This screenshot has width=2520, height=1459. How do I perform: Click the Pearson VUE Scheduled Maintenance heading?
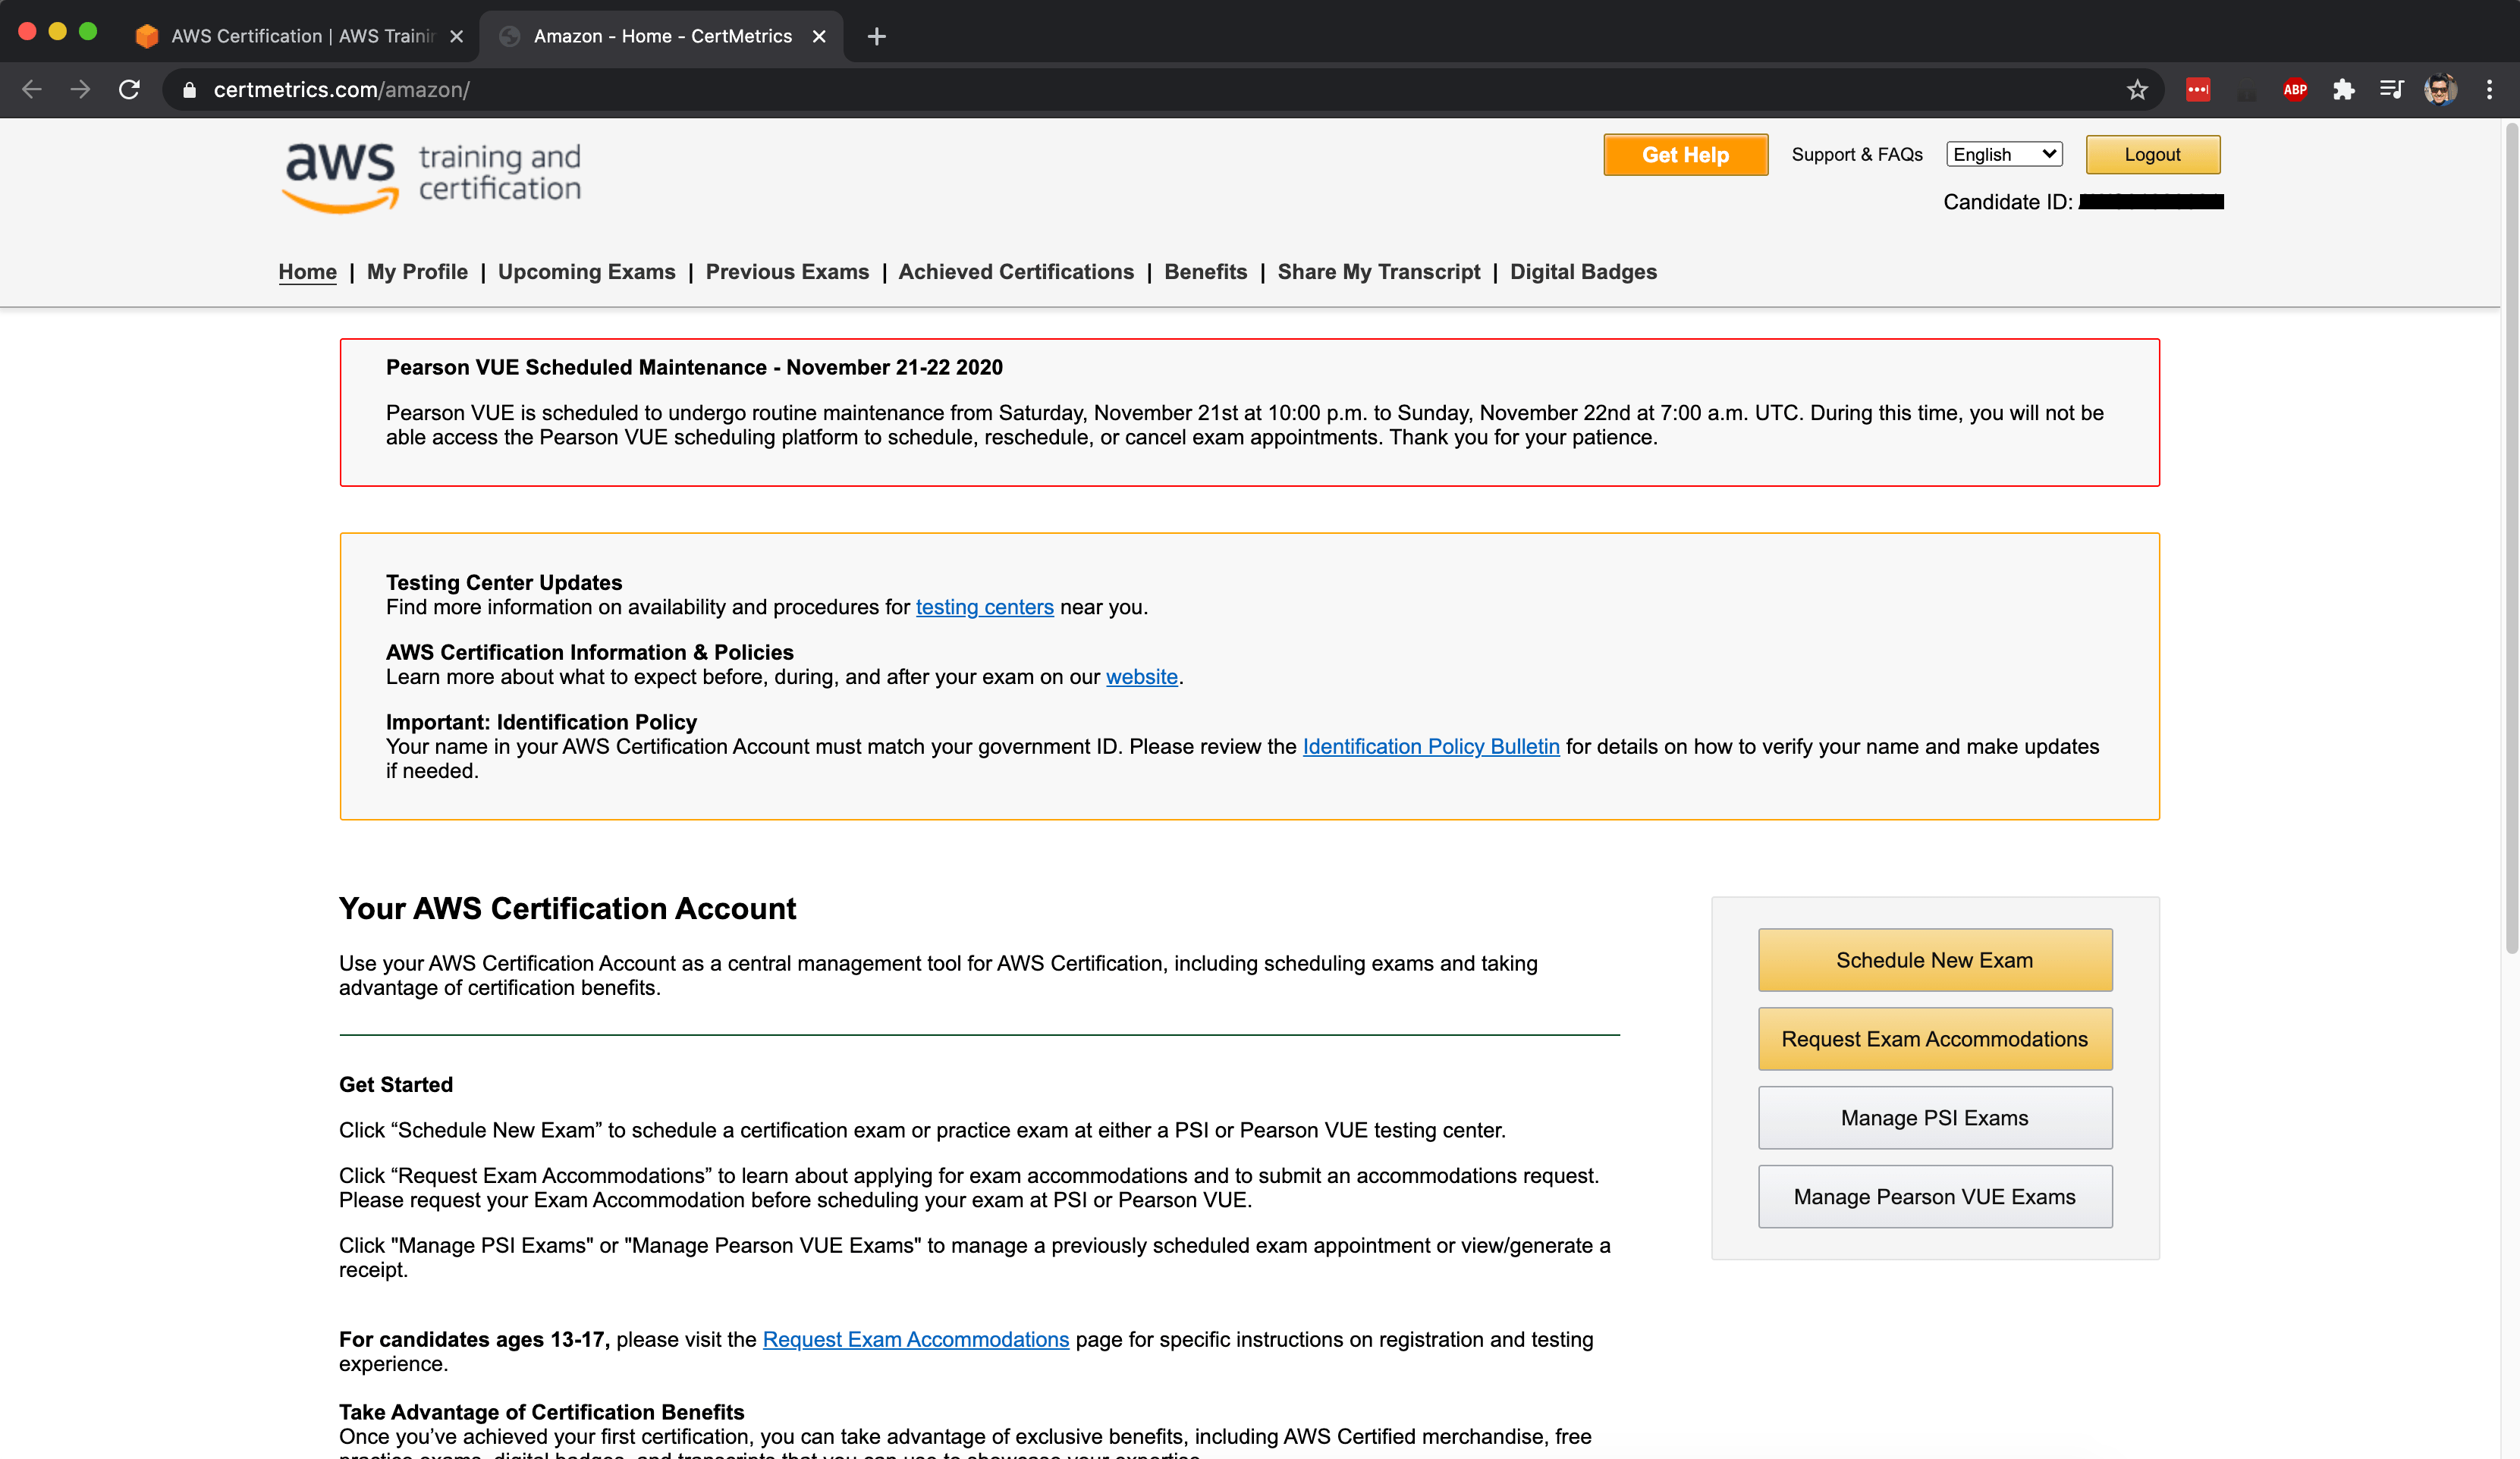click(x=694, y=368)
